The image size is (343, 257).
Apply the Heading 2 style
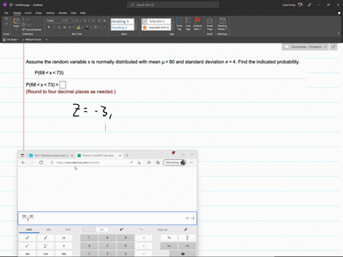(x=122, y=27)
